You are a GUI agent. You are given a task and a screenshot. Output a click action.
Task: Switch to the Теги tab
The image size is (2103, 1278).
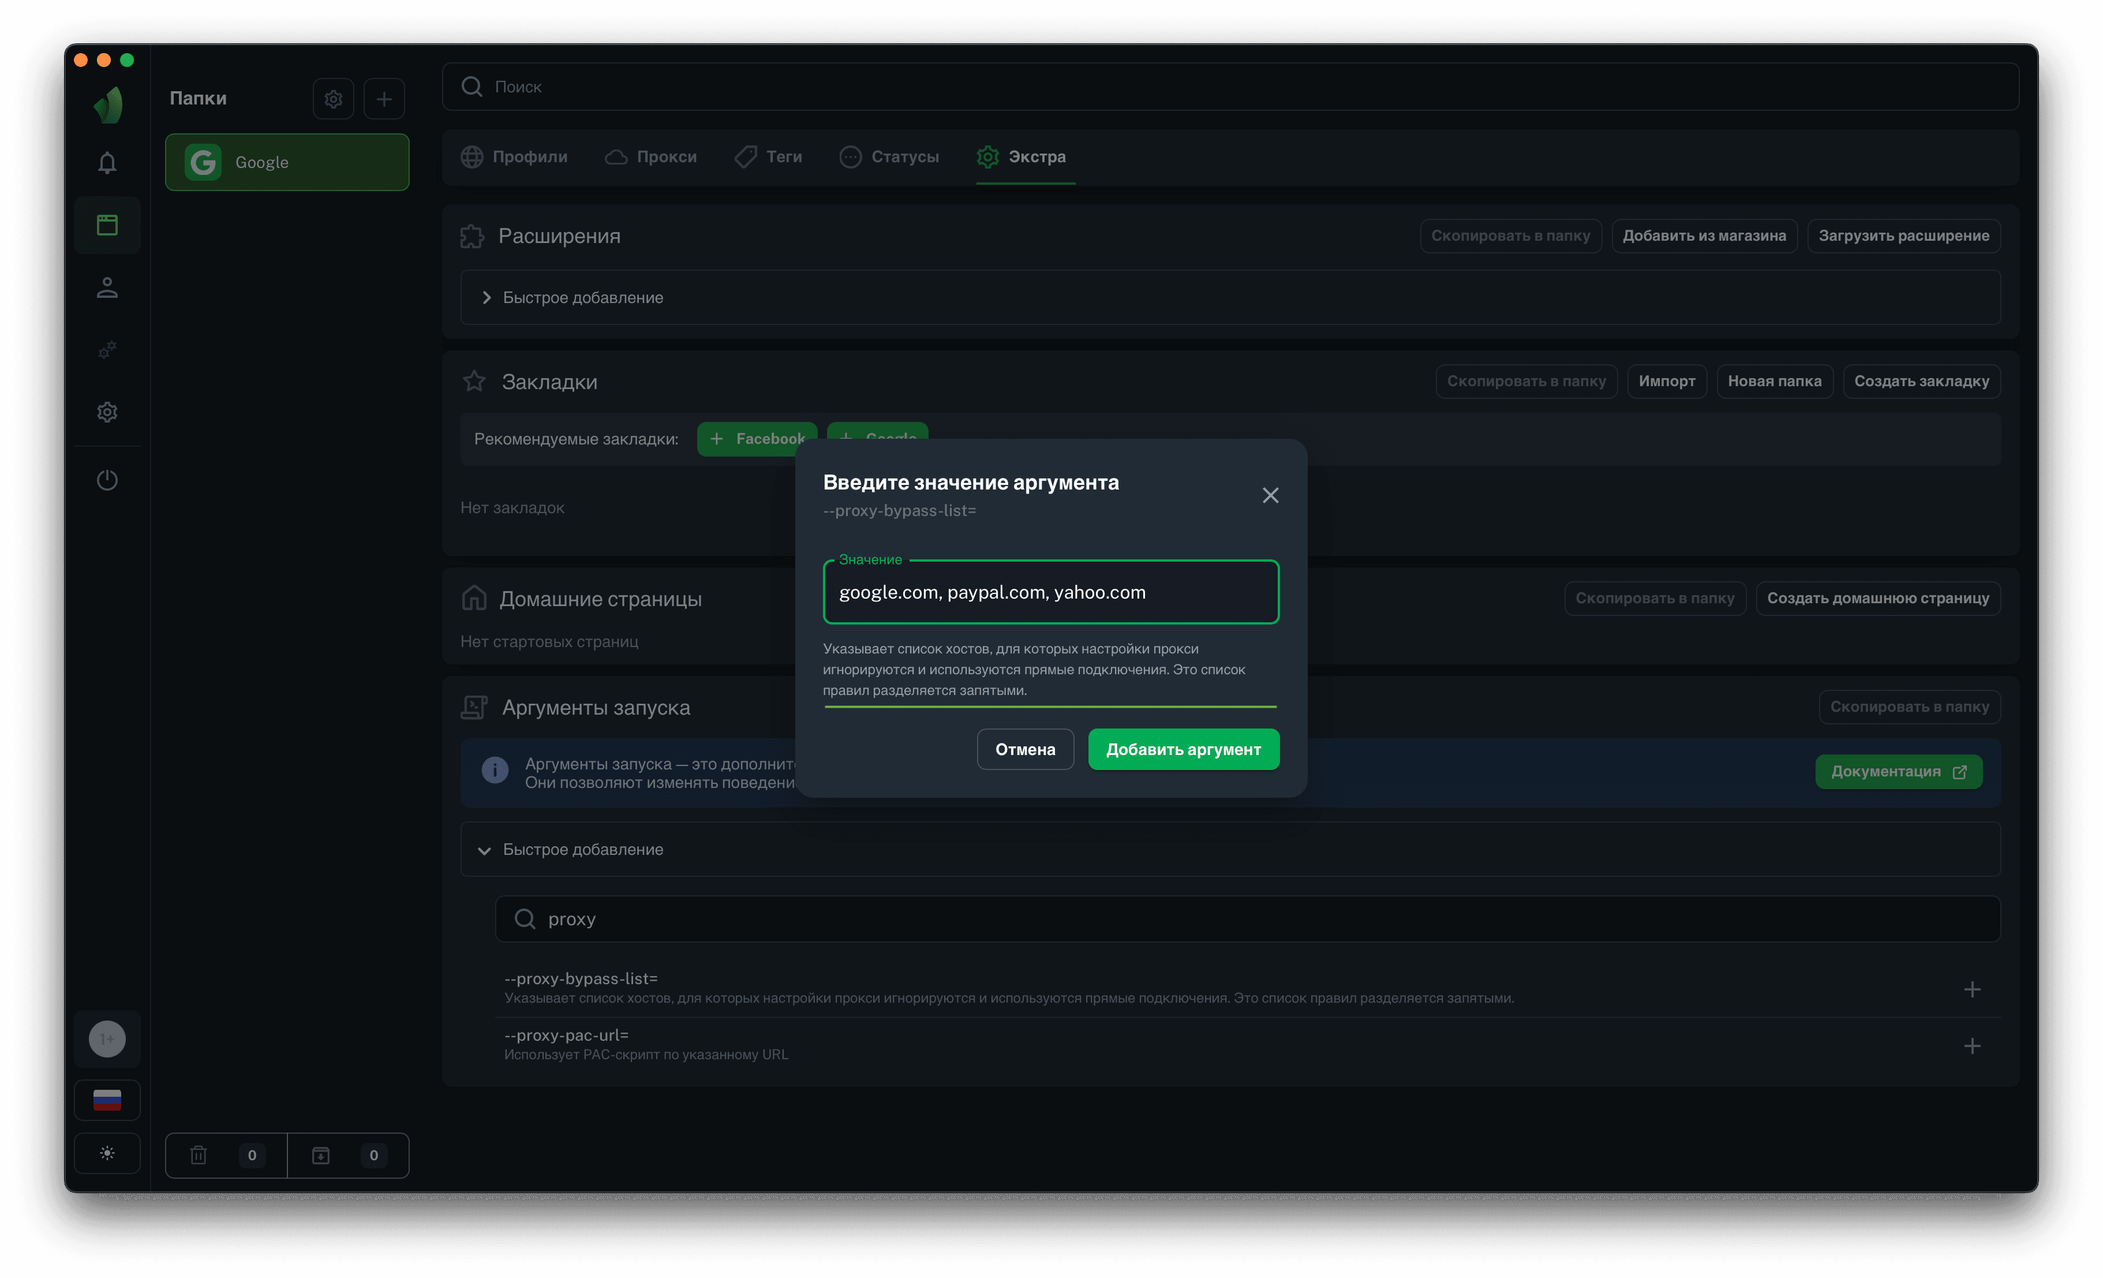click(768, 157)
